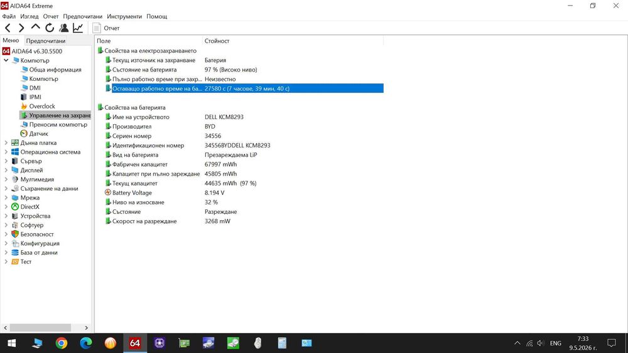The height and width of the screenshot is (353, 628).
Task: Expand the Мрежа node
Action: point(6,198)
